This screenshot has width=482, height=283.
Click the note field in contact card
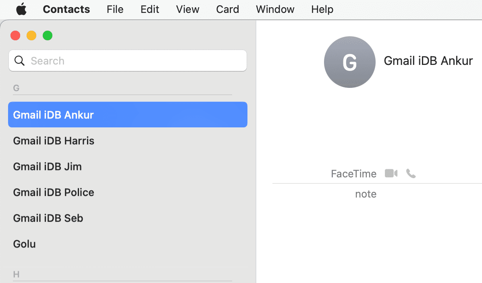coord(366,194)
